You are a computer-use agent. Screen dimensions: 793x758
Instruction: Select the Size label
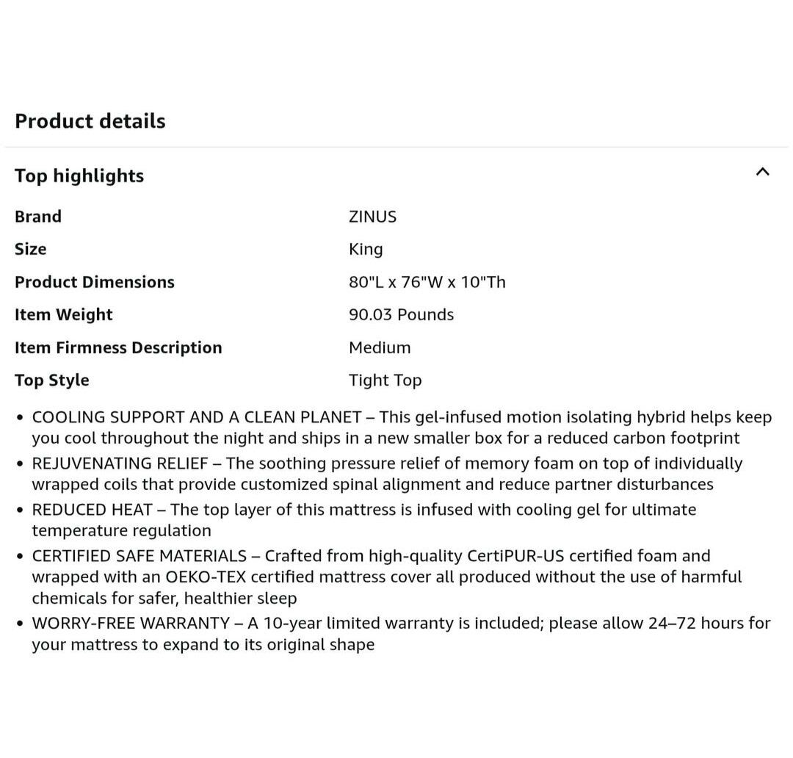click(x=31, y=249)
